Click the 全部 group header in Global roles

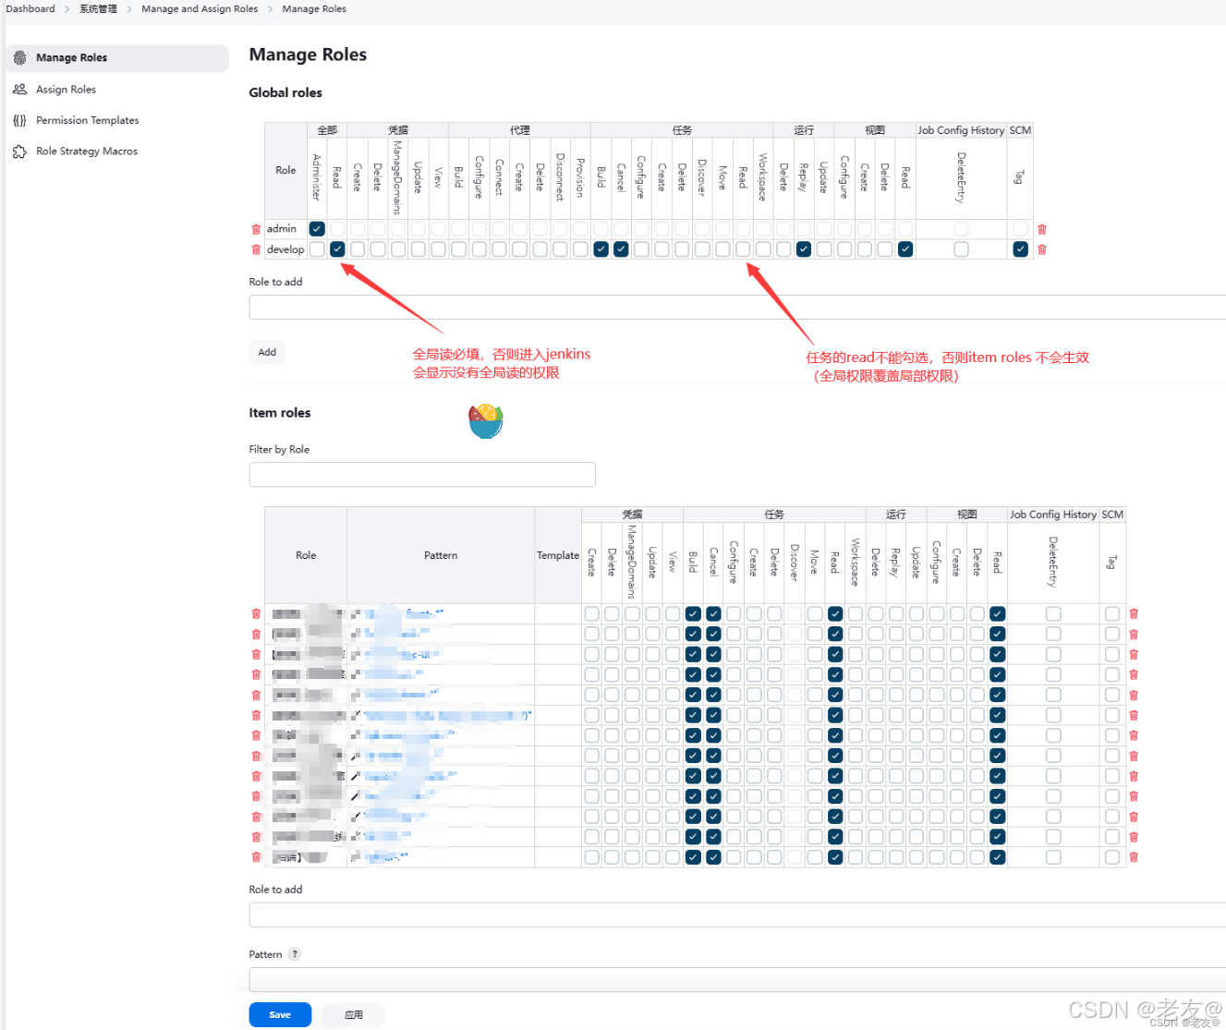click(x=327, y=130)
